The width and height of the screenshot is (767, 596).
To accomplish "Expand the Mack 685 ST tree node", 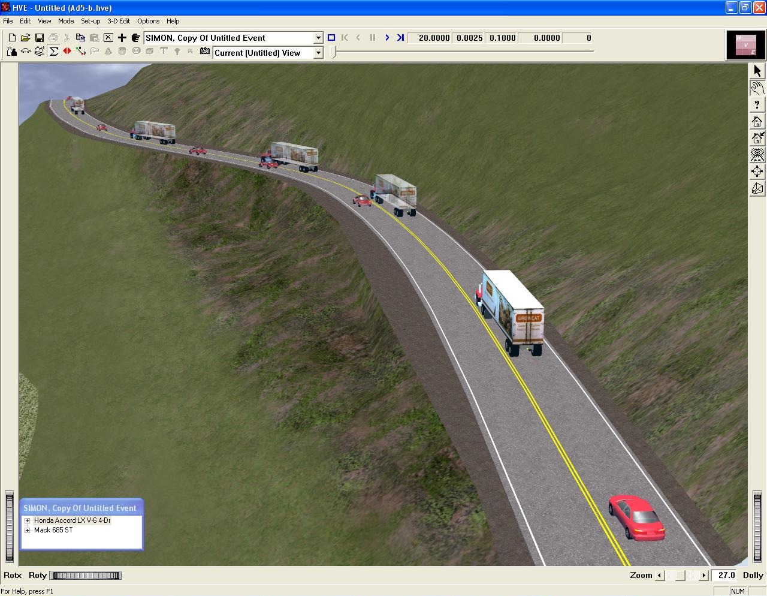I will click(x=28, y=530).
